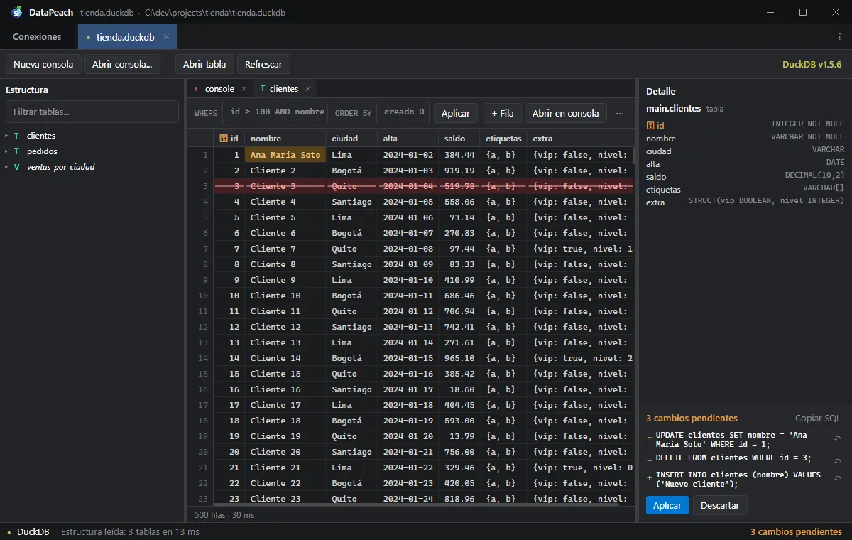Undo the pending DELETE FROM clientes change
Screen dimensions: 852x540
[837, 460]
